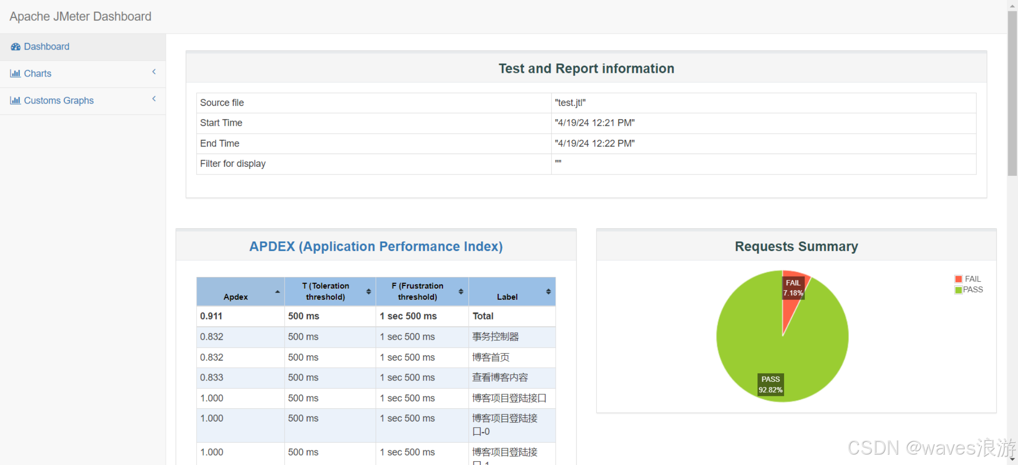Select Start Time value "4/19/24 12:21 PM"

595,123
